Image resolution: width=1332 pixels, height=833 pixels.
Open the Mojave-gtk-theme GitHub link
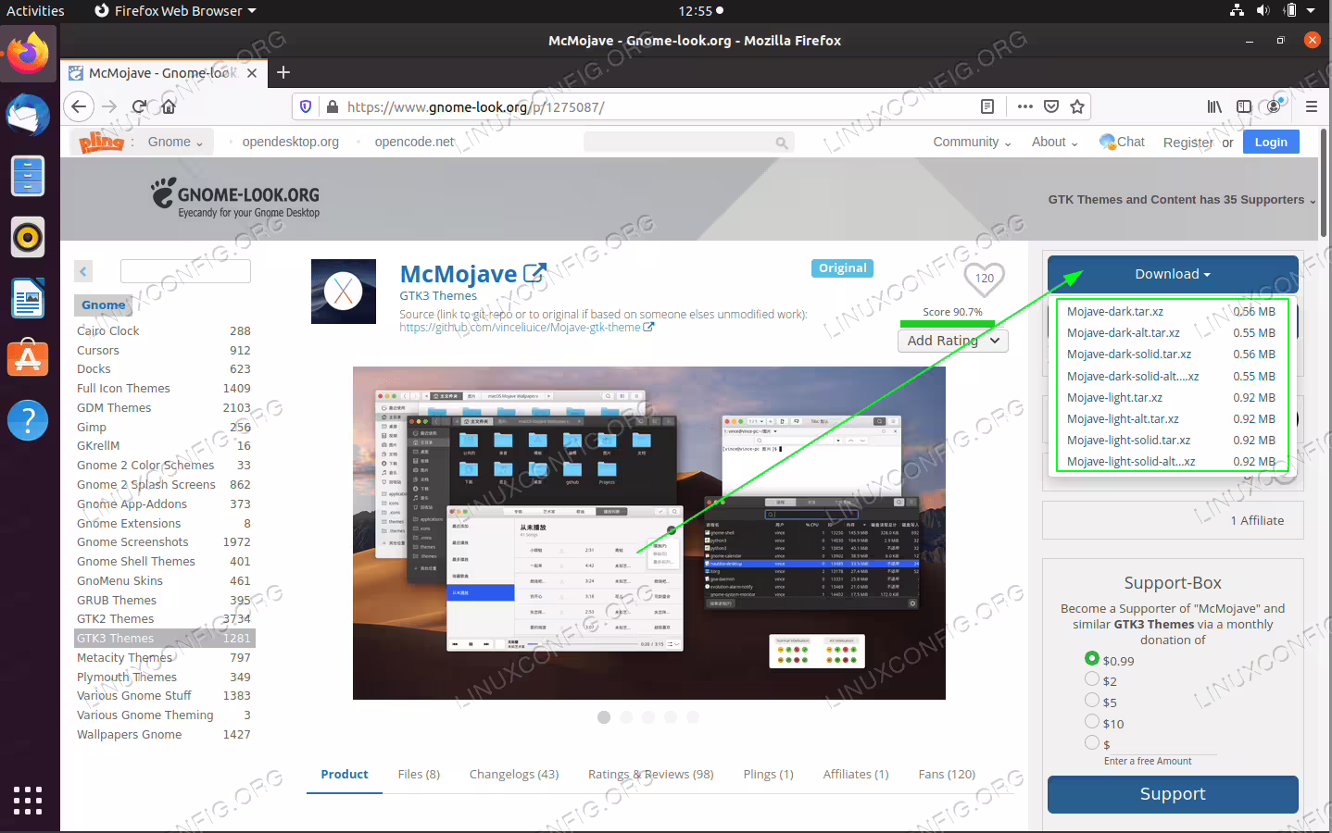(526, 328)
